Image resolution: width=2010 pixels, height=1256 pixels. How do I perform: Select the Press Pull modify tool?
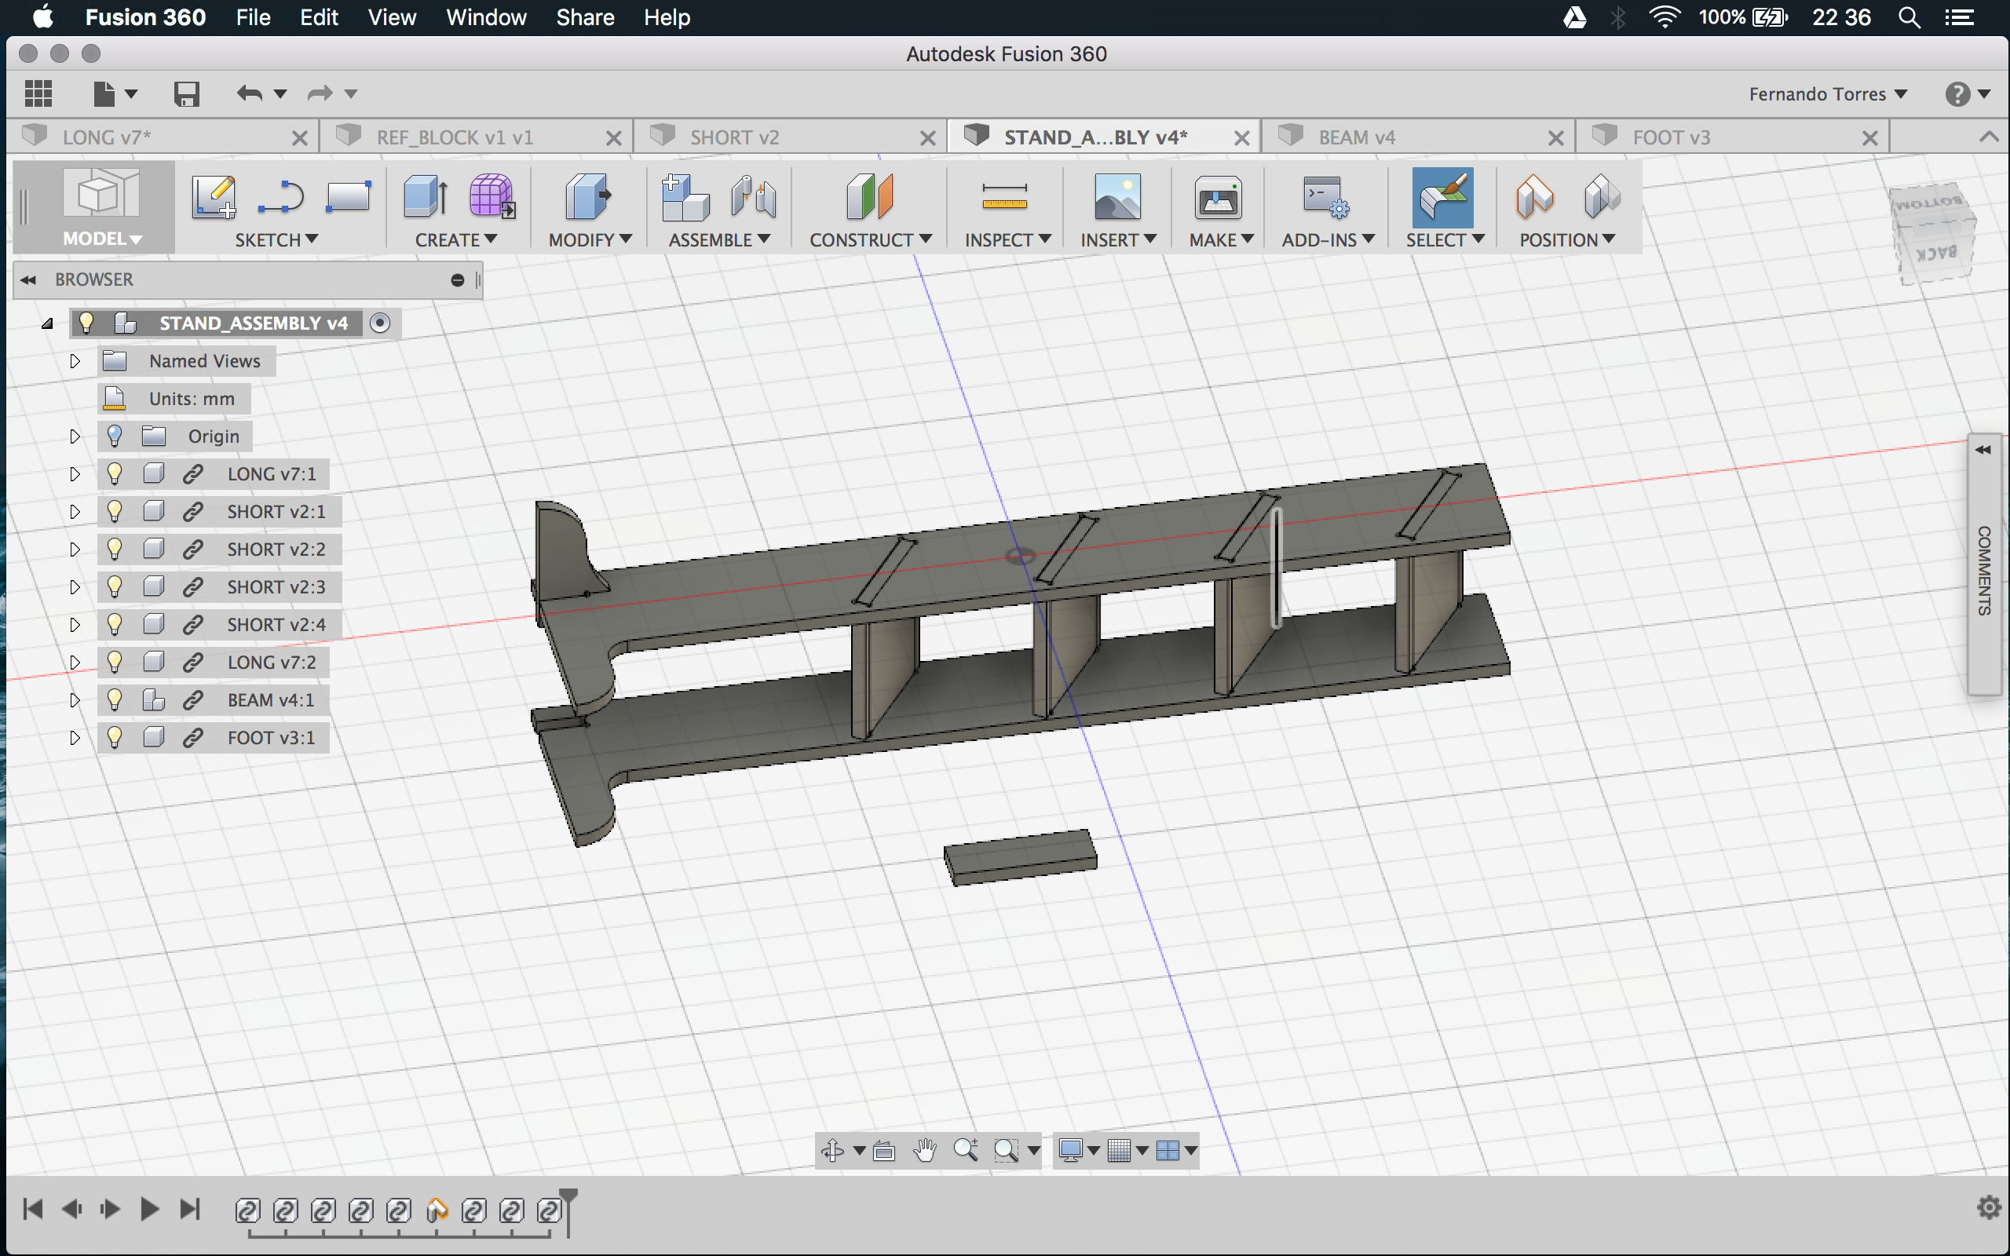pyautogui.click(x=588, y=197)
